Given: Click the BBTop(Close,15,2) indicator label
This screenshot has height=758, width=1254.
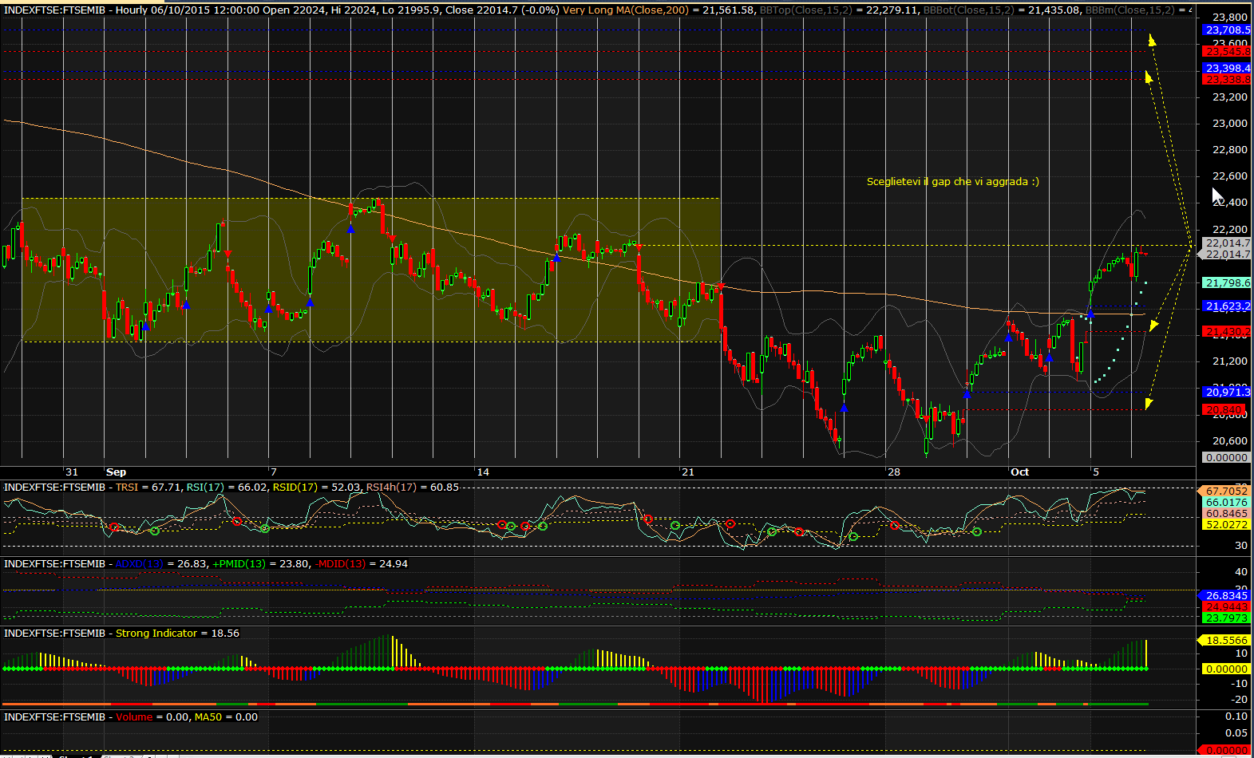Looking at the screenshot, I should click(805, 10).
